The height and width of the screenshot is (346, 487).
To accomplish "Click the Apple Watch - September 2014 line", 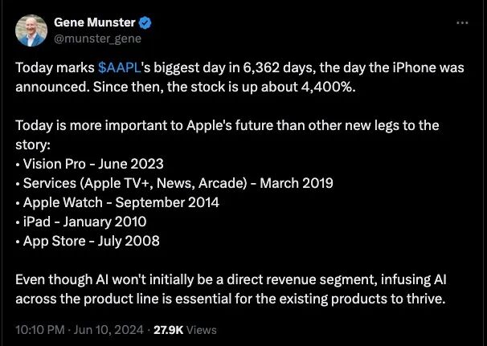I will pos(121,201).
